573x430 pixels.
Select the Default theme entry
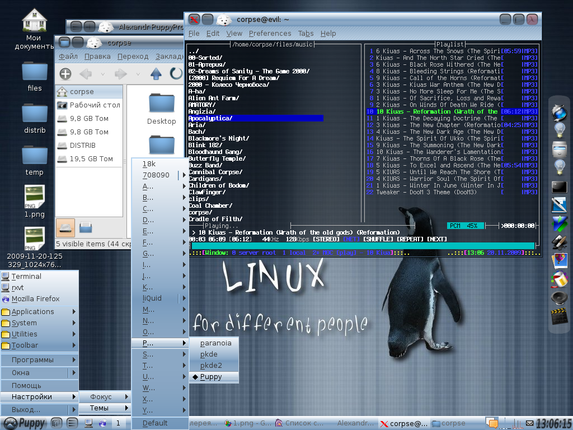[x=160, y=423]
